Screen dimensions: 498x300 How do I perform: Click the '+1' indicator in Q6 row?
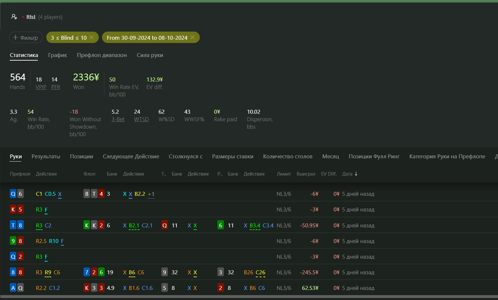pos(151,194)
